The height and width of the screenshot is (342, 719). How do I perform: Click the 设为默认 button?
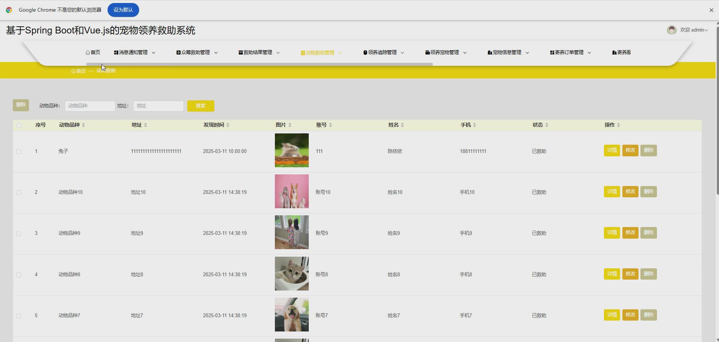(123, 10)
